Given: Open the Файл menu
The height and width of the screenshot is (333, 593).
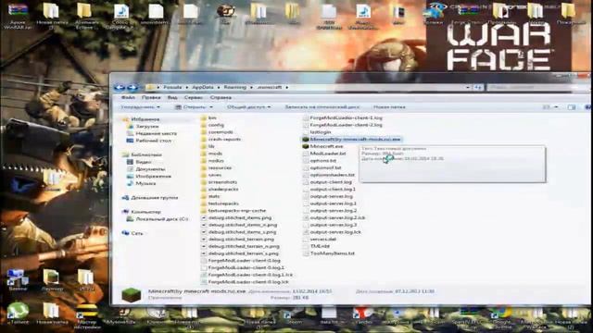Looking at the screenshot, I should coord(128,97).
